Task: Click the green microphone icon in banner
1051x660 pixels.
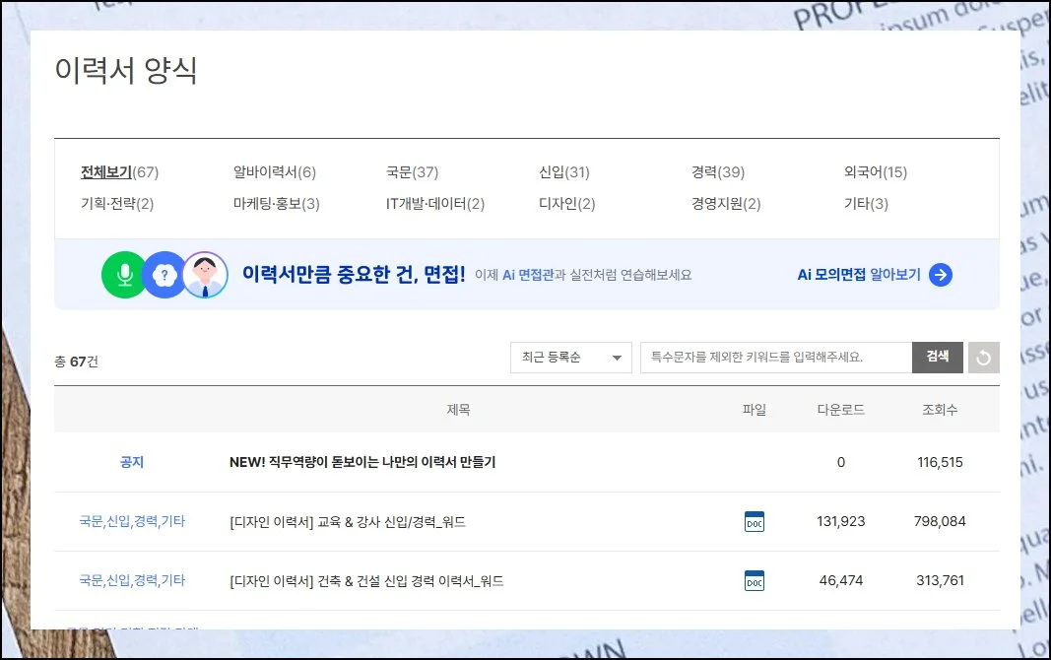Action: tap(124, 275)
